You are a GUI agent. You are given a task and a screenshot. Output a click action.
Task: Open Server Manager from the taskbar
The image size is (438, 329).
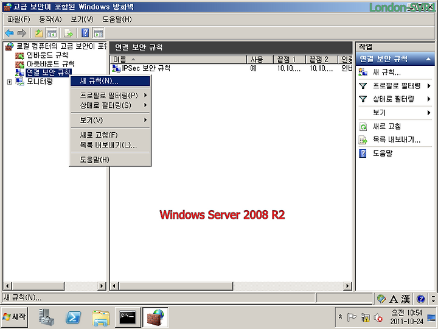[46, 317]
